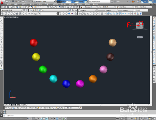Viewport: 156px width, 120px height.
Task: Select the Polyline draw tool
Action: click(2, 23)
